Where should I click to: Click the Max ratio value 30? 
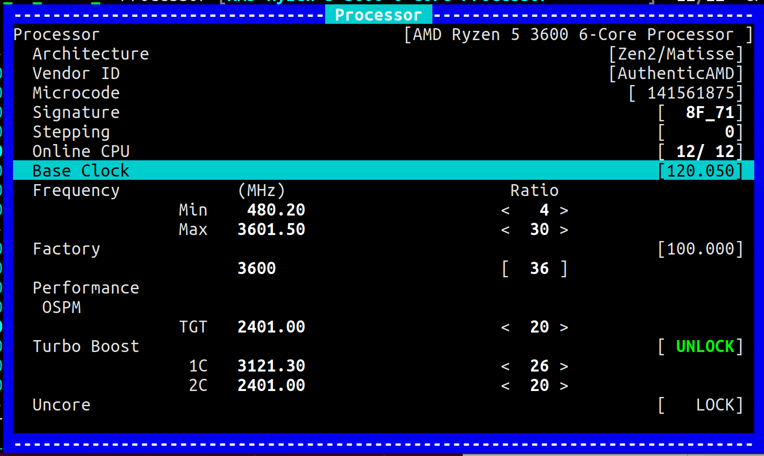click(540, 229)
